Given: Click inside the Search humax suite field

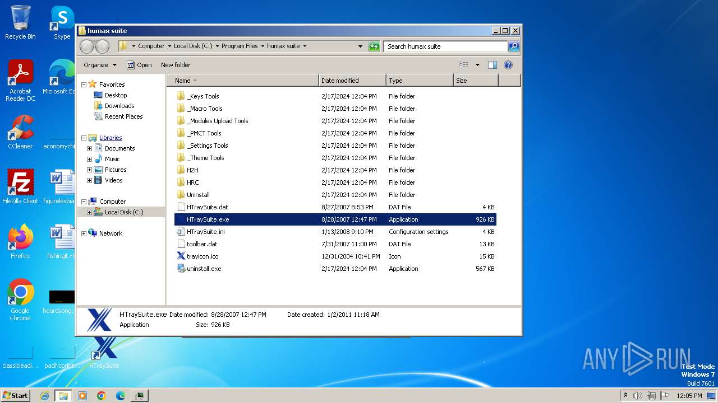Looking at the screenshot, I should pos(447,46).
